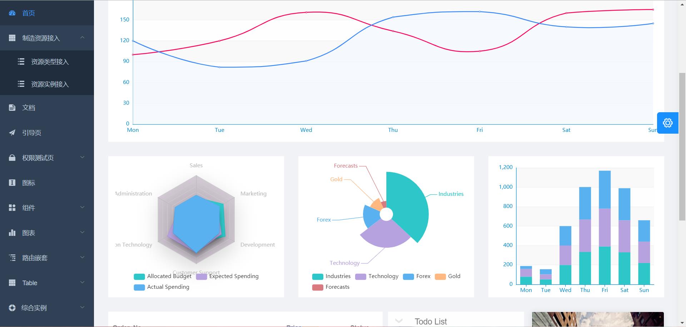Click the nested list icon for 路由嵌套
The width and height of the screenshot is (686, 327).
(12, 258)
